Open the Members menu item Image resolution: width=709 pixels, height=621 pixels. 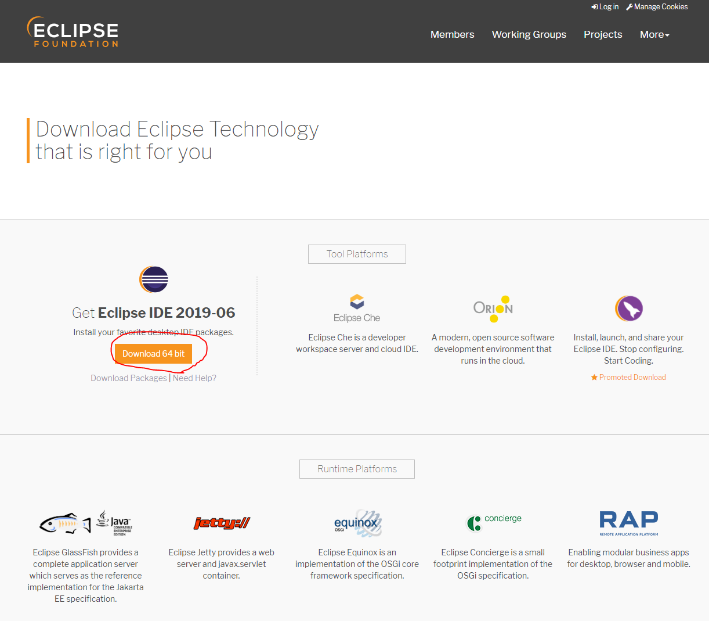coord(453,34)
